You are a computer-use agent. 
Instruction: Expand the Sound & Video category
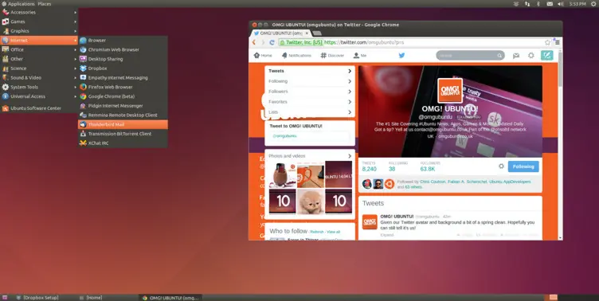[x=39, y=77]
